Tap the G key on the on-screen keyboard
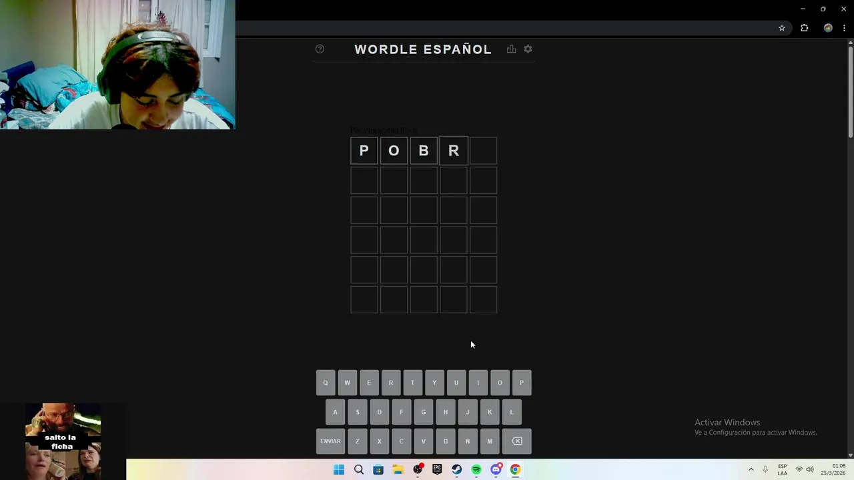 [x=423, y=412]
